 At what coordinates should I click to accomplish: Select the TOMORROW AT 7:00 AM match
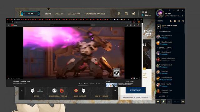tap(58, 93)
